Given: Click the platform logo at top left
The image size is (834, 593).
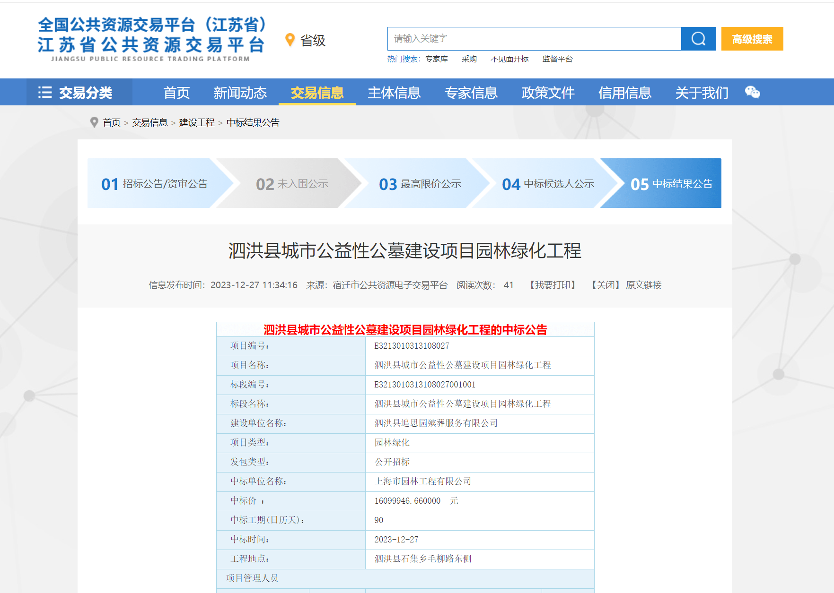Looking at the screenshot, I should tap(151, 39).
